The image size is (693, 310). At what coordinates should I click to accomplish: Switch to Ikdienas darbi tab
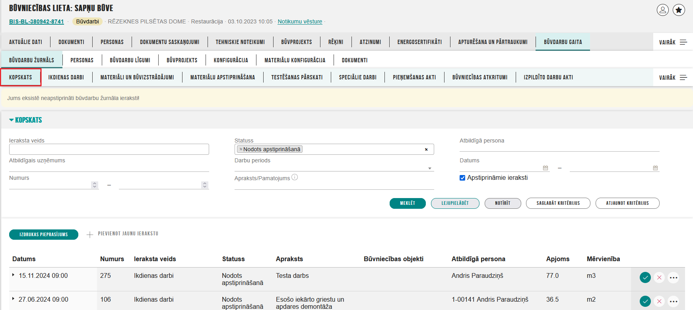(x=66, y=77)
